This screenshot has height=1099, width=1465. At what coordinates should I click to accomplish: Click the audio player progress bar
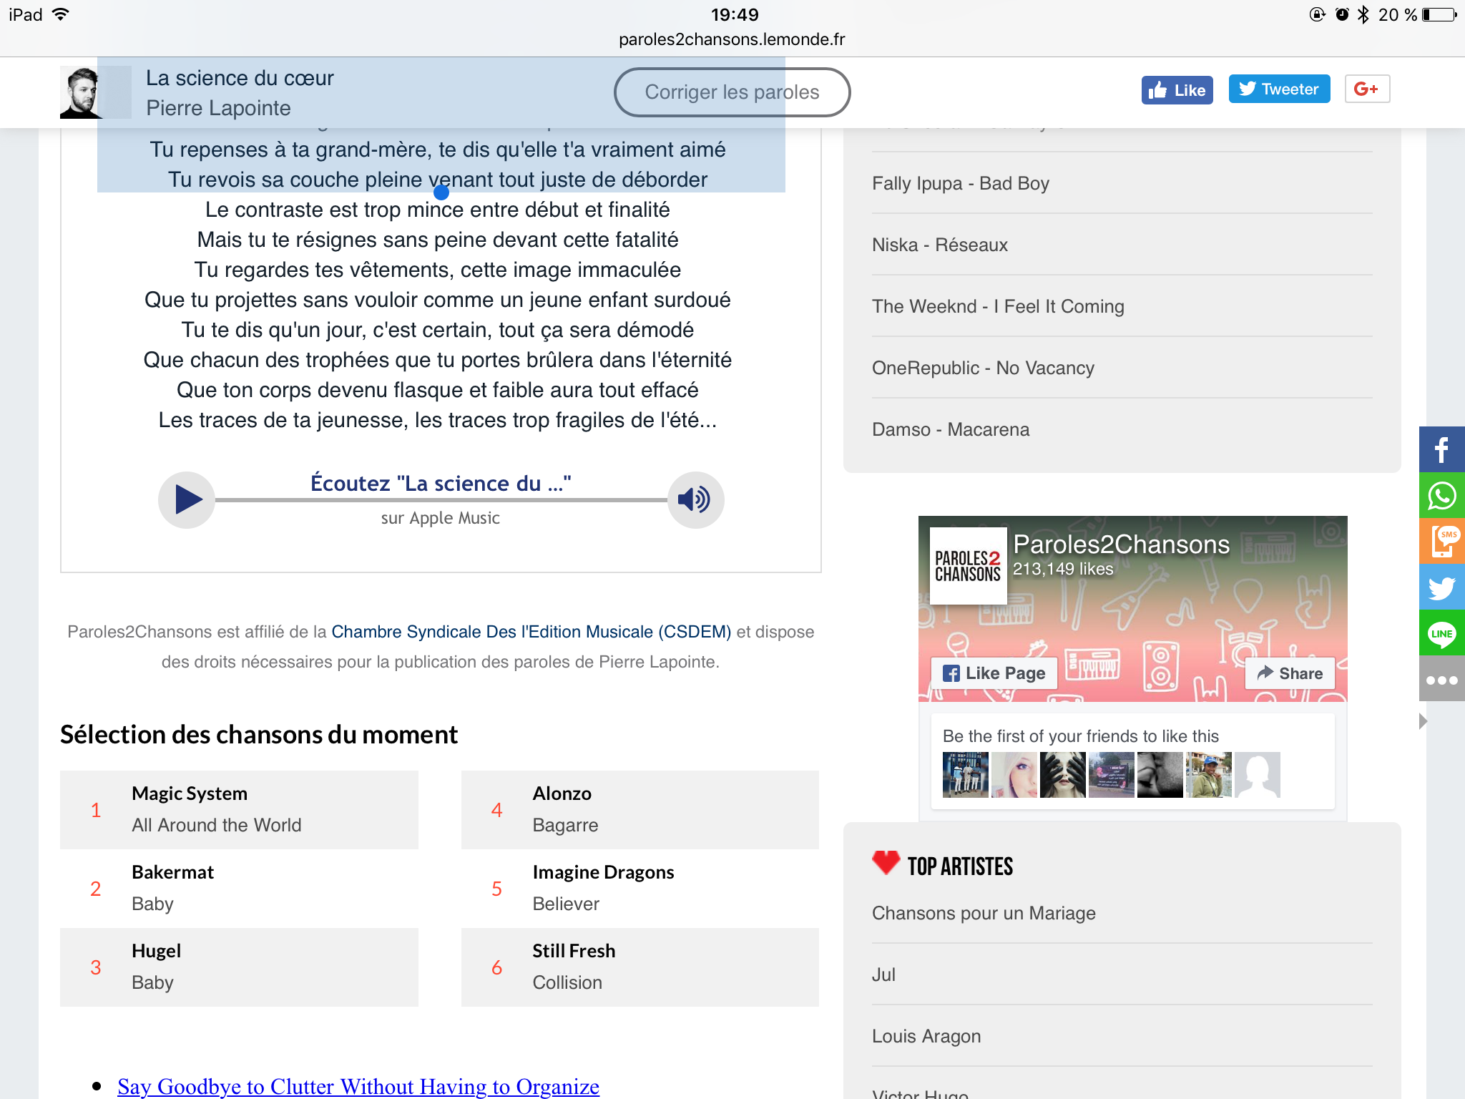pyautogui.click(x=441, y=500)
